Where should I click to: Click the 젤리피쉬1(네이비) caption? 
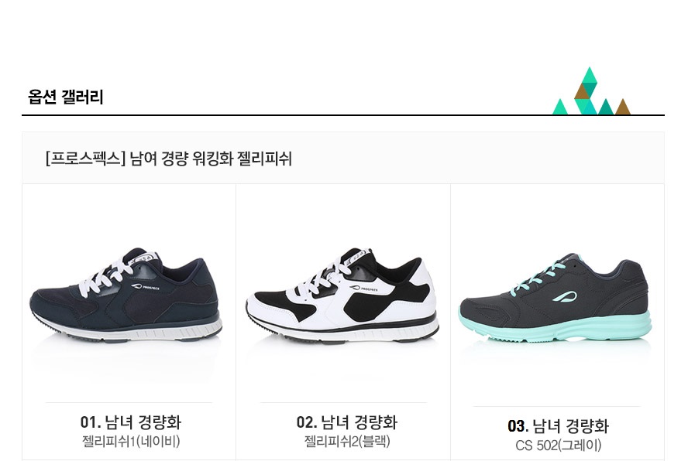(131, 441)
